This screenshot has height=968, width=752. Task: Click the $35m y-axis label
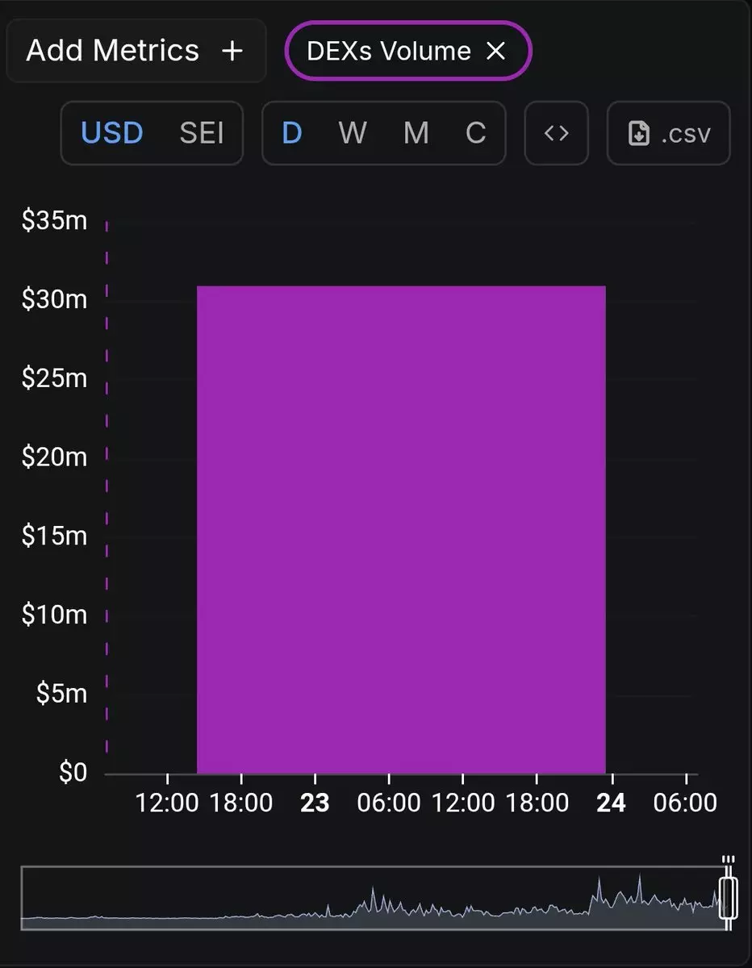coord(54,221)
